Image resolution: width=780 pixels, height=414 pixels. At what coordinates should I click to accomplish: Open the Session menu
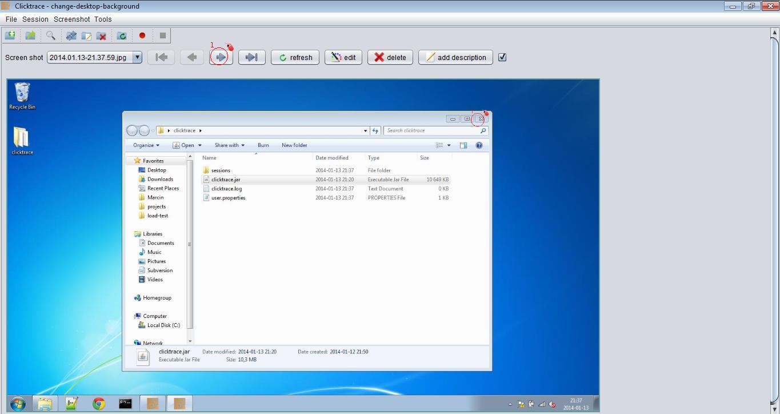[x=35, y=19]
